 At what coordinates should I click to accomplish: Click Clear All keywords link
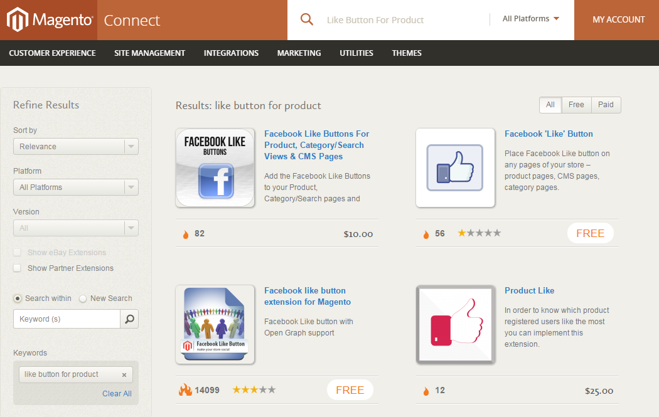[117, 393]
